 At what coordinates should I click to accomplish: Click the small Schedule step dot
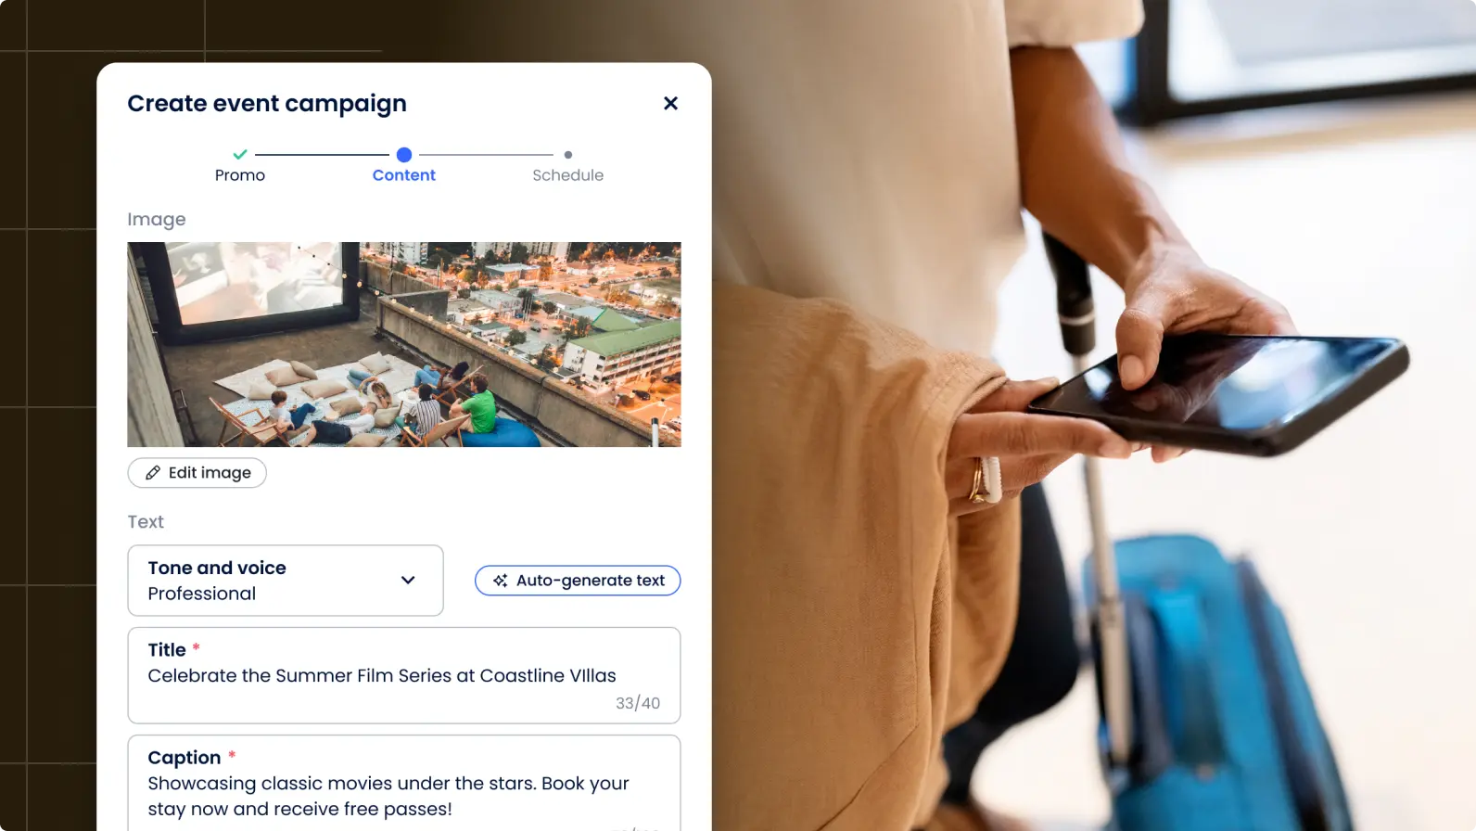click(568, 155)
